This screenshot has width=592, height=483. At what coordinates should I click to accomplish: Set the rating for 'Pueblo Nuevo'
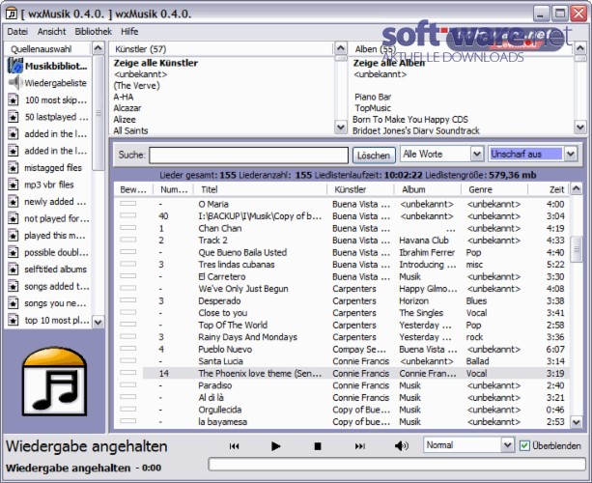coord(128,349)
